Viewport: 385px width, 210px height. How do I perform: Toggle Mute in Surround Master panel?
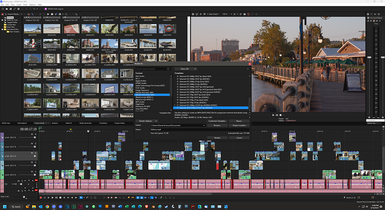pyautogui.click(x=377, y=21)
